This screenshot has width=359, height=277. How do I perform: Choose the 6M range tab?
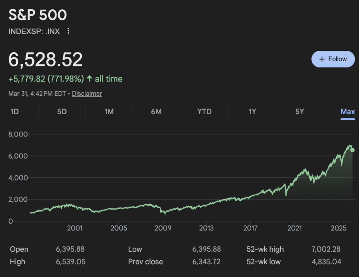tap(156, 112)
